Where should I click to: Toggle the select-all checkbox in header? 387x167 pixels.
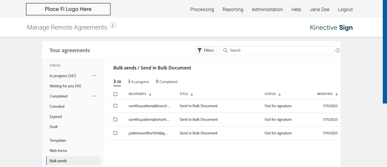[115, 94]
